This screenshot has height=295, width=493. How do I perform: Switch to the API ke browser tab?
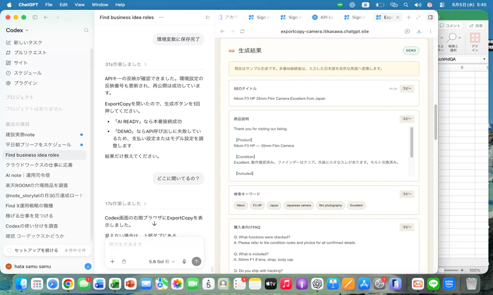[x=323, y=17]
